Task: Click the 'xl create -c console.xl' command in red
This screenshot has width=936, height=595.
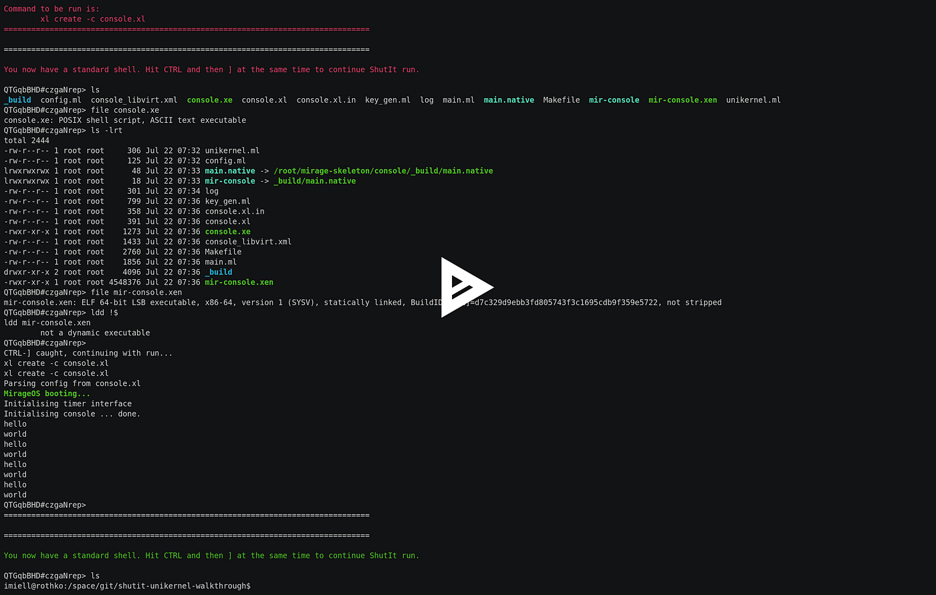Action: point(93,19)
